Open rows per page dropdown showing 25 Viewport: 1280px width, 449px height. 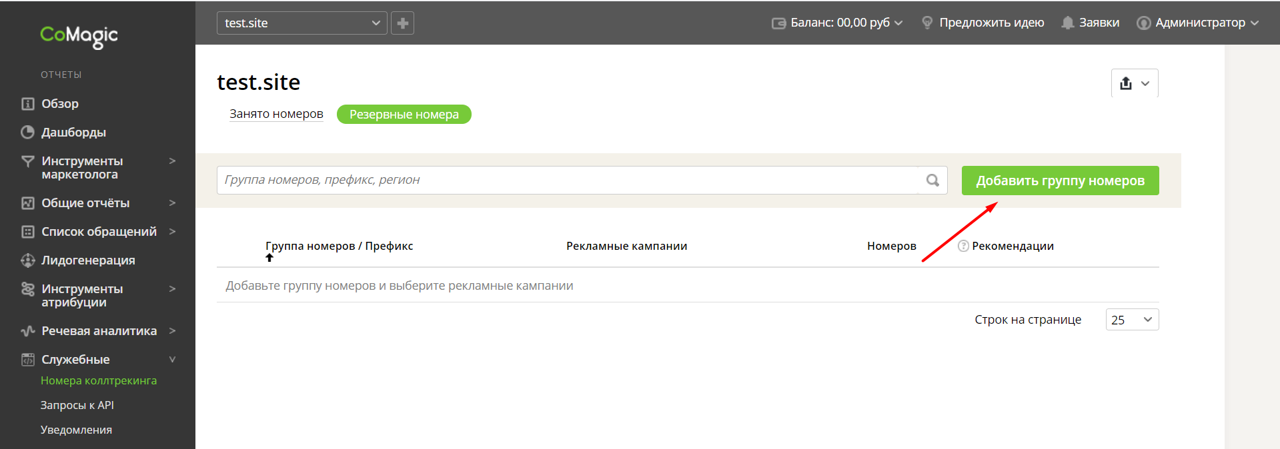tap(1132, 320)
